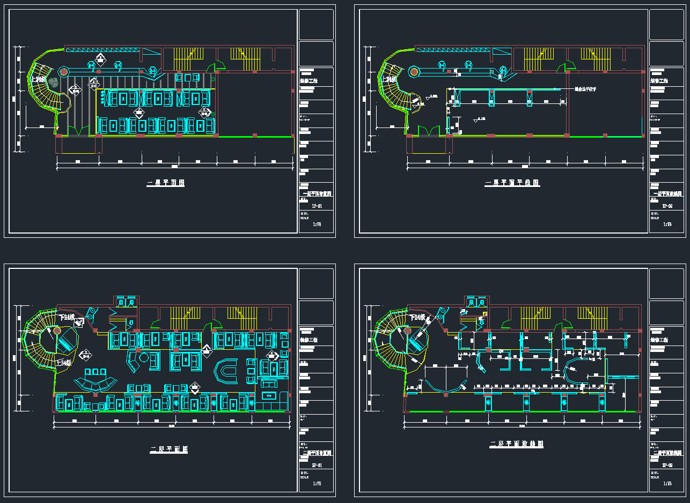
Task: Click the round column symbol on 一层平面图
Action: (x=63, y=71)
